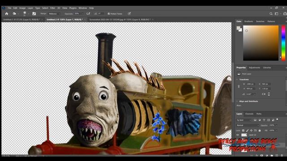Collapse the Transform section
287x161 pixels.
pos(237,80)
